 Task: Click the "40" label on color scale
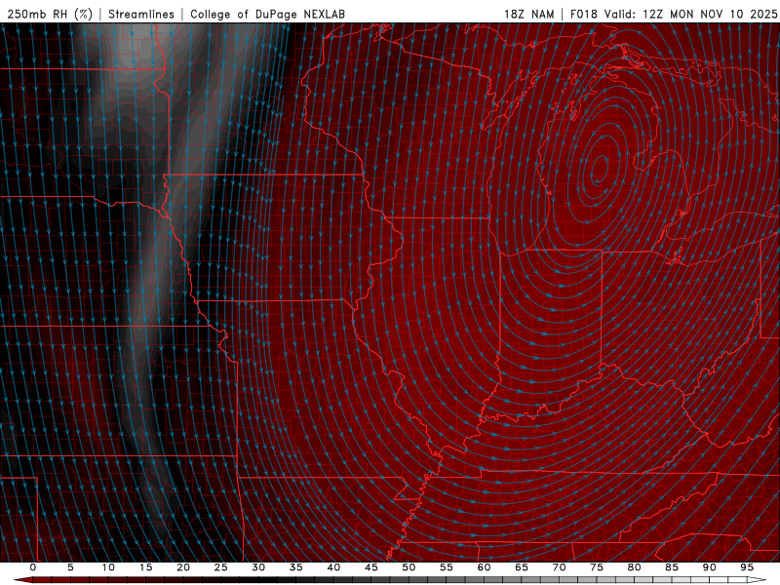point(333,567)
